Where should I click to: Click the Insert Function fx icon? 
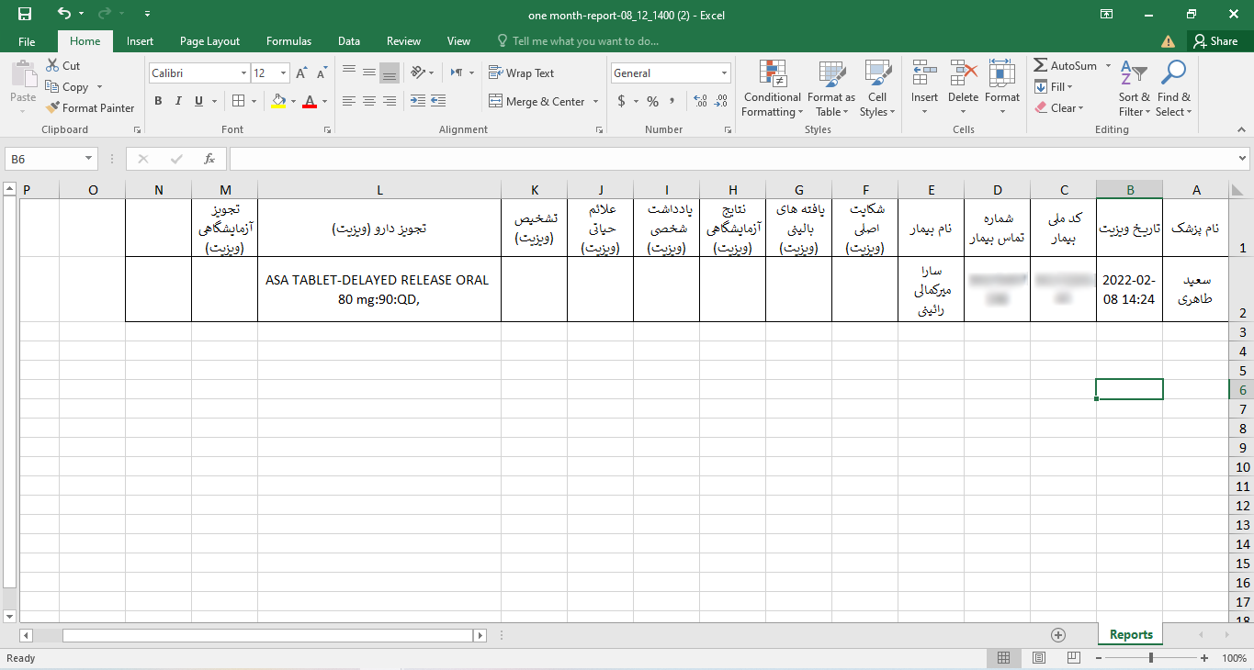pyautogui.click(x=209, y=159)
